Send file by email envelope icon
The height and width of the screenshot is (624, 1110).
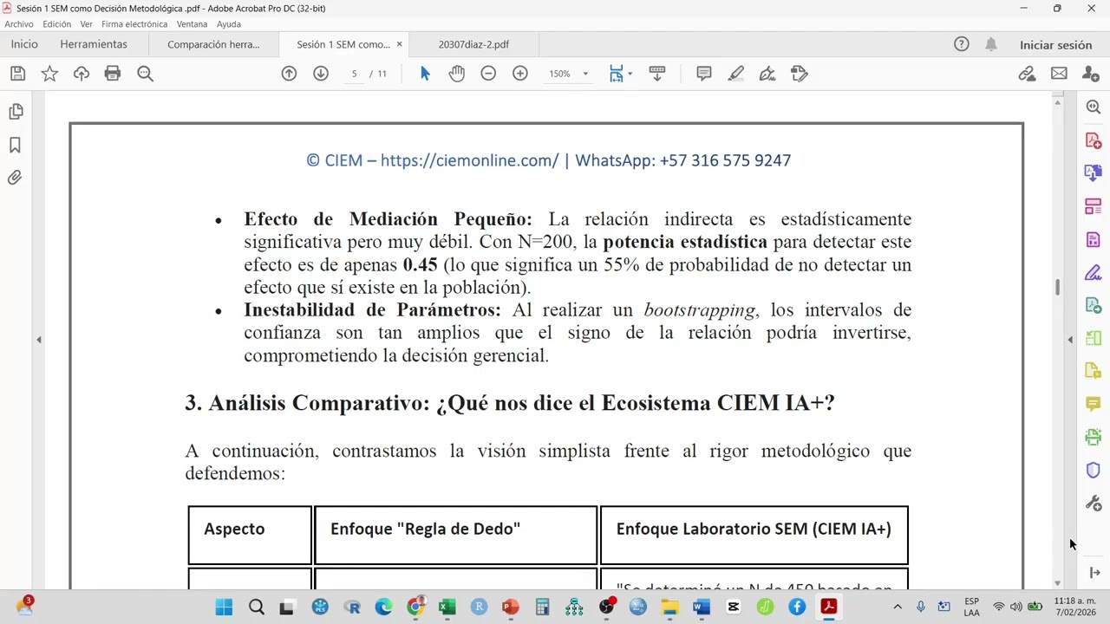point(1059,74)
